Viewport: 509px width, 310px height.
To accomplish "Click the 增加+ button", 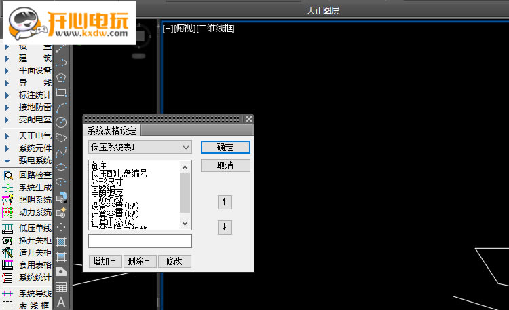I will coord(105,261).
